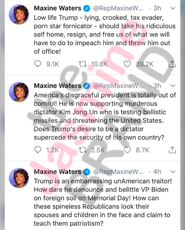
Task: Reply to the 'Low life Trump' tweet
Action: pyautogui.click(x=38, y=64)
